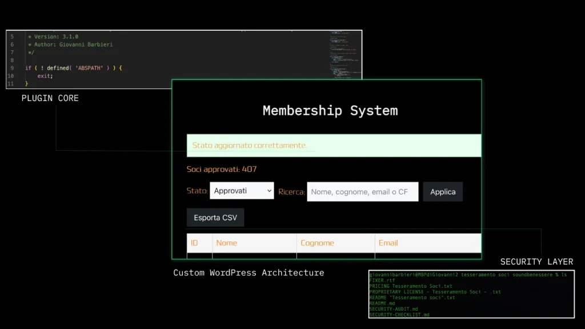The width and height of the screenshot is (585, 329).
Task: Click SECURITY-CHECKLIST.md in the terminal listing
Action: click(x=399, y=315)
